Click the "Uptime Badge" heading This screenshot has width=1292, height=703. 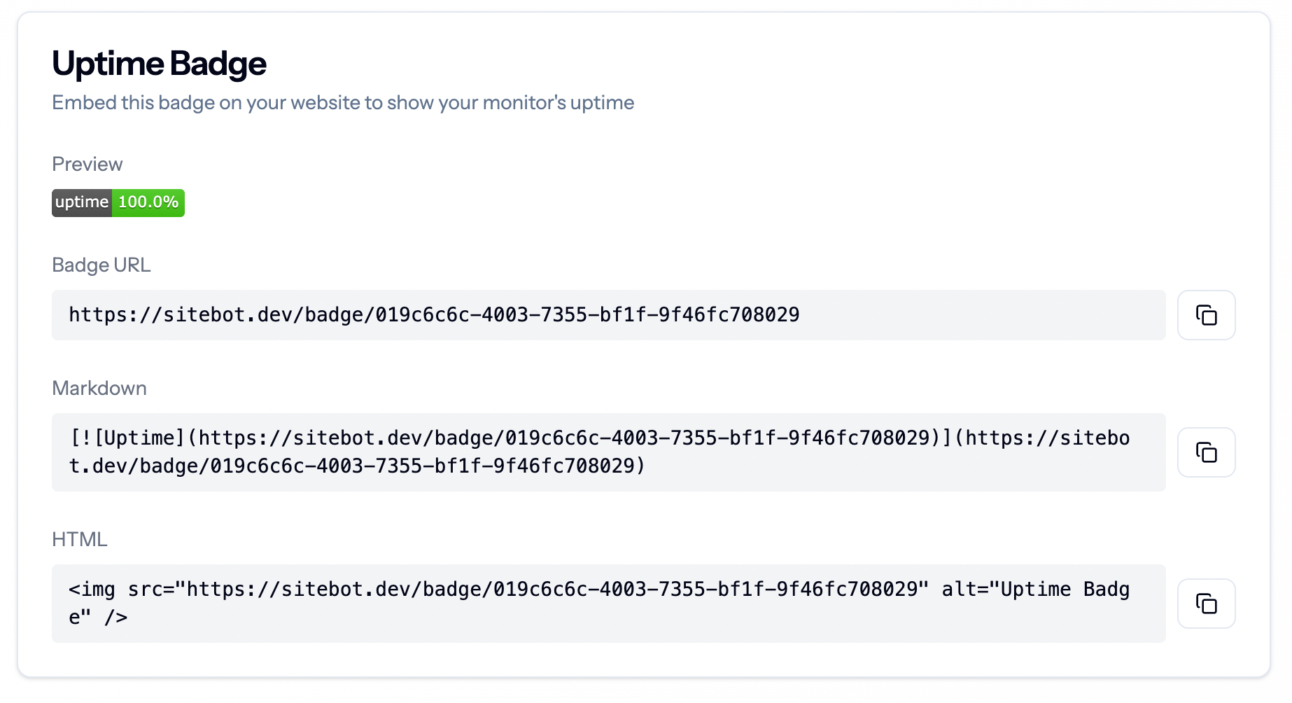[x=159, y=64]
